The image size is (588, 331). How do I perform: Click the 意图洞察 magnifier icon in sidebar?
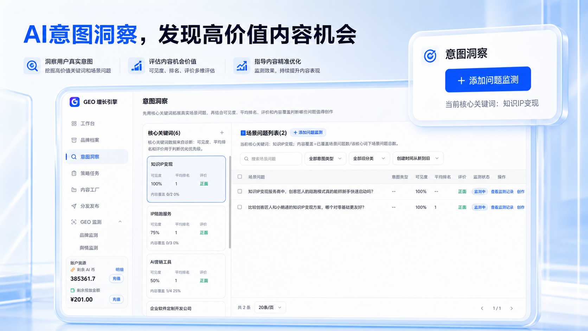pos(74,157)
